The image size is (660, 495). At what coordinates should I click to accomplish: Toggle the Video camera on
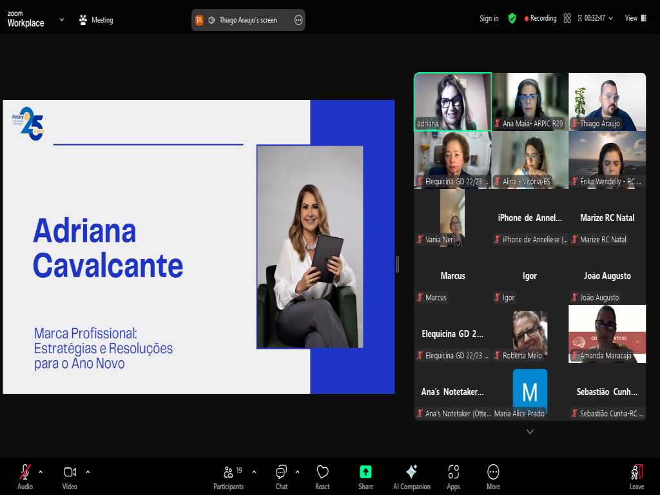[x=70, y=477]
